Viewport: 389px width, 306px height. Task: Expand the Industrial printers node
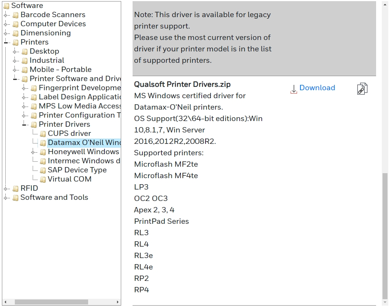click(15, 61)
